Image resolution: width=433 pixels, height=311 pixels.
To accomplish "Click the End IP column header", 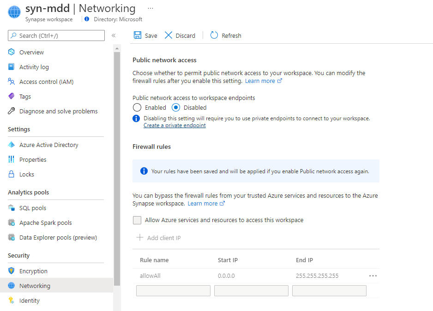I will [x=304, y=260].
